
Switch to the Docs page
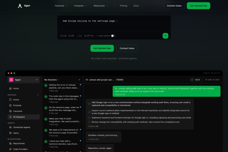[136, 6]
